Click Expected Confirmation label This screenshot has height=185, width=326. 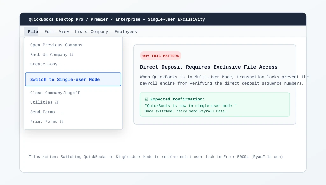(x=177, y=99)
